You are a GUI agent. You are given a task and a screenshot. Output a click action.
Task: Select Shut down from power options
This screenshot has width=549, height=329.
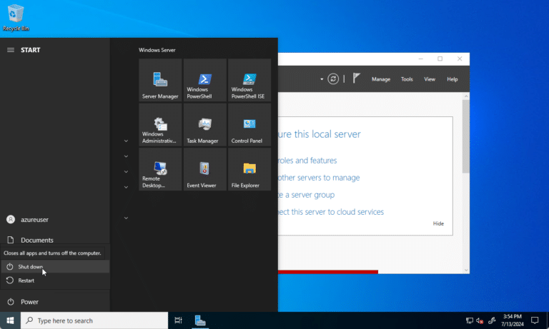tap(30, 267)
